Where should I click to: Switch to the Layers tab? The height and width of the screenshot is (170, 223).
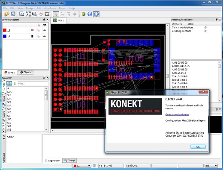coord(10,72)
